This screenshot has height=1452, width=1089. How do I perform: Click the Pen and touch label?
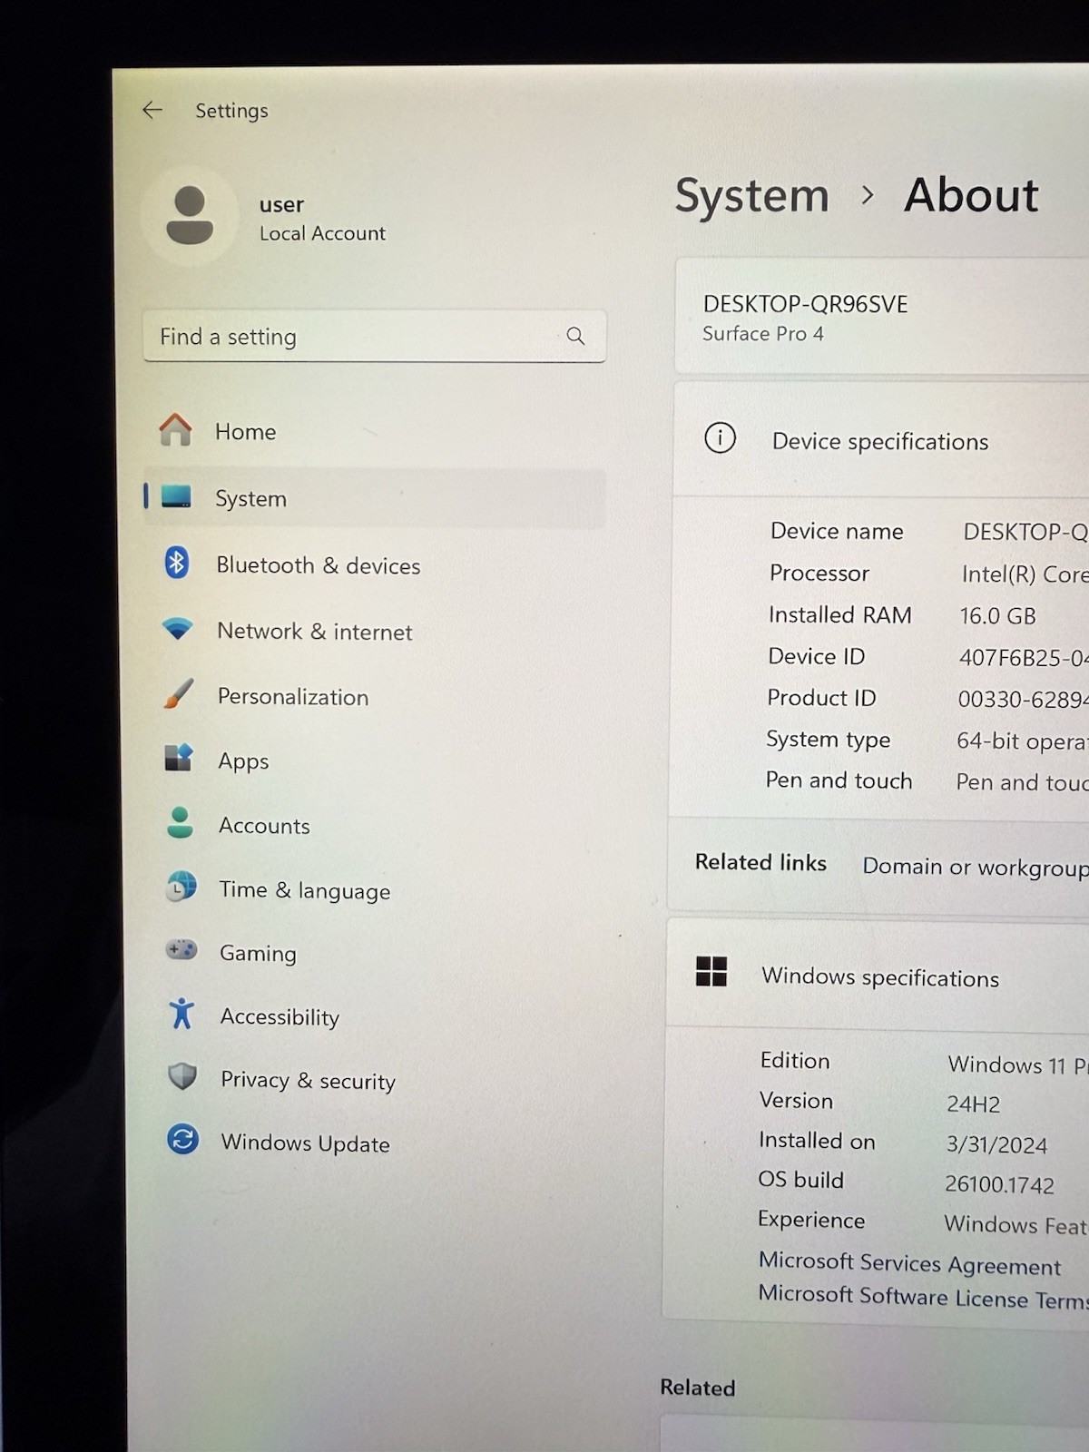point(839,780)
